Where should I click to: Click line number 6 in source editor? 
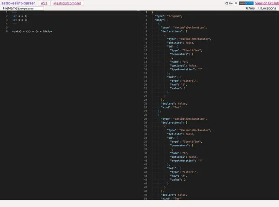7,32
